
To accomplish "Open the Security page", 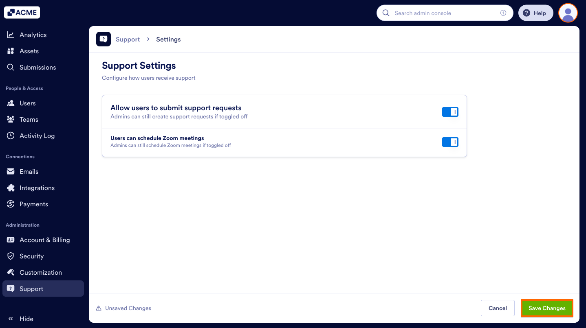I will tap(43, 256).
